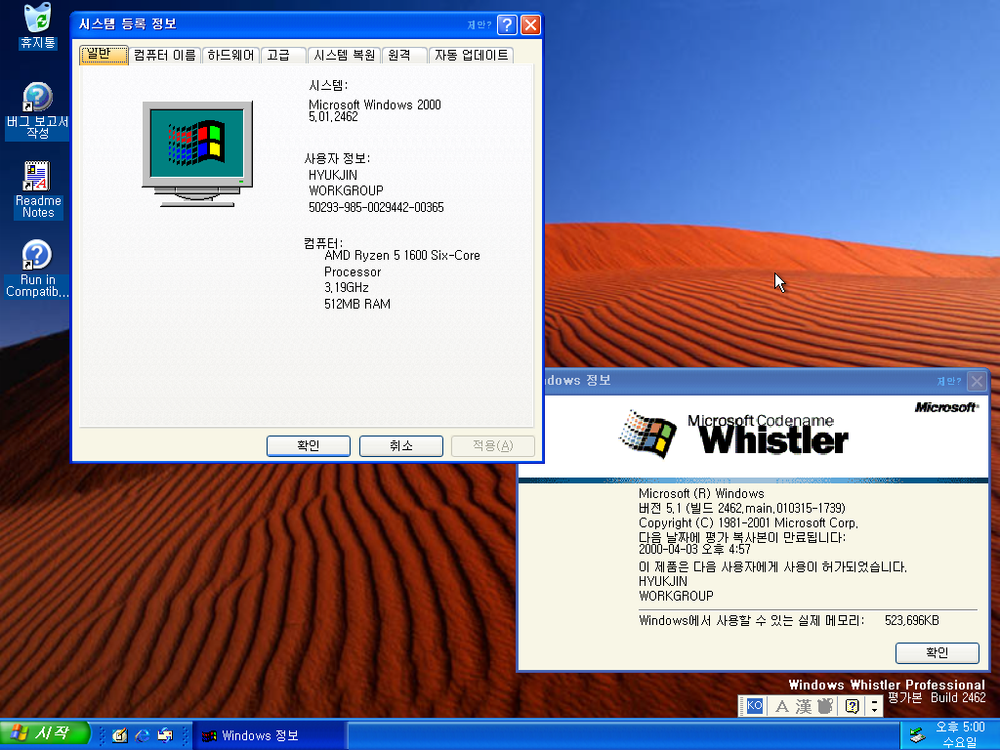Click the 제안? link in System Properties title bar
1000x750 pixels.
click(x=479, y=24)
